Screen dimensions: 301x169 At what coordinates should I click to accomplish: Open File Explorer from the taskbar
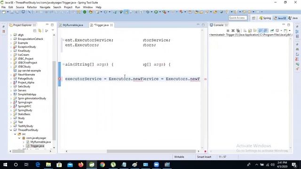pos(48,165)
